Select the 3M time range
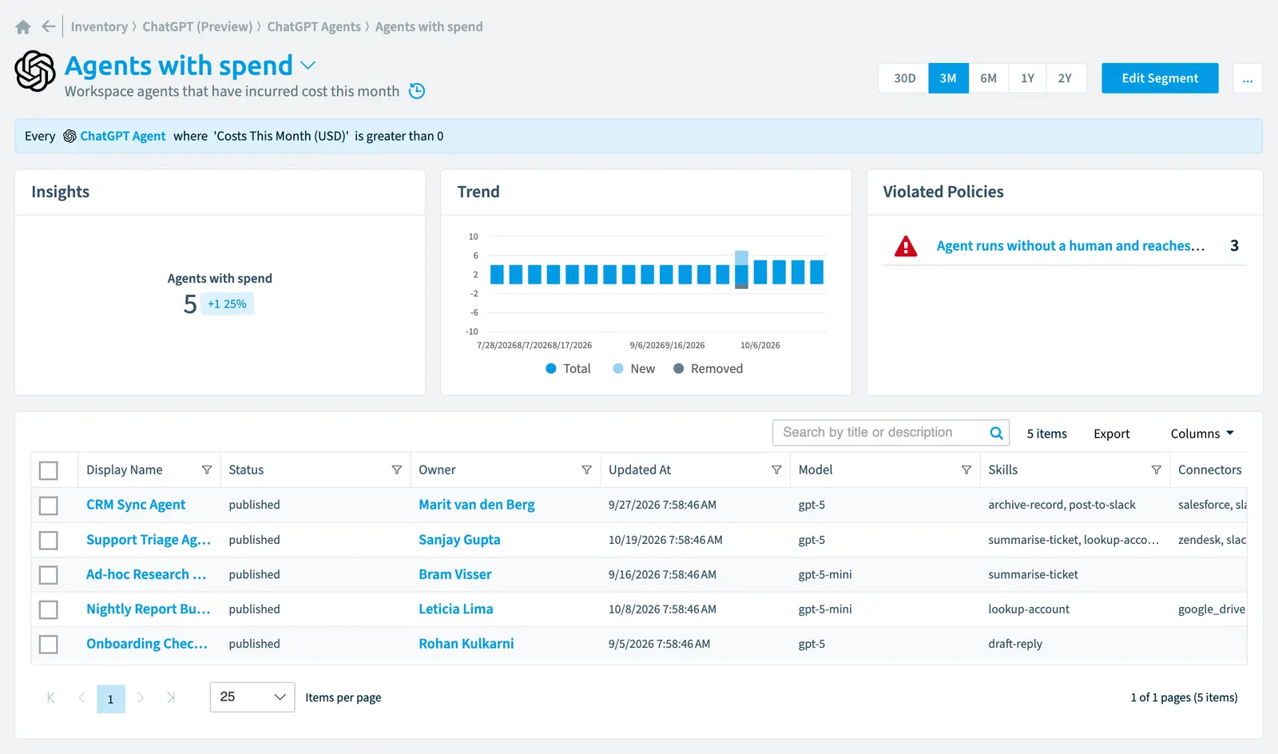 pos(948,78)
